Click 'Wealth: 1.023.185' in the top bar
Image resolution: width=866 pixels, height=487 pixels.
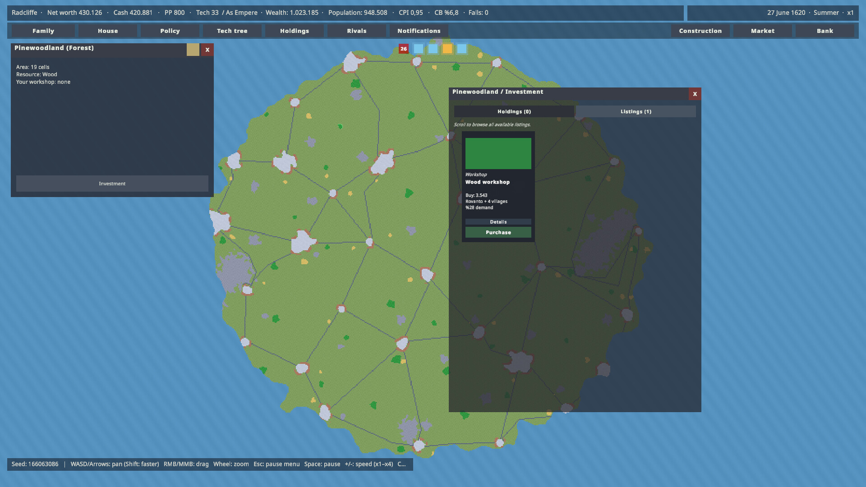coord(292,13)
